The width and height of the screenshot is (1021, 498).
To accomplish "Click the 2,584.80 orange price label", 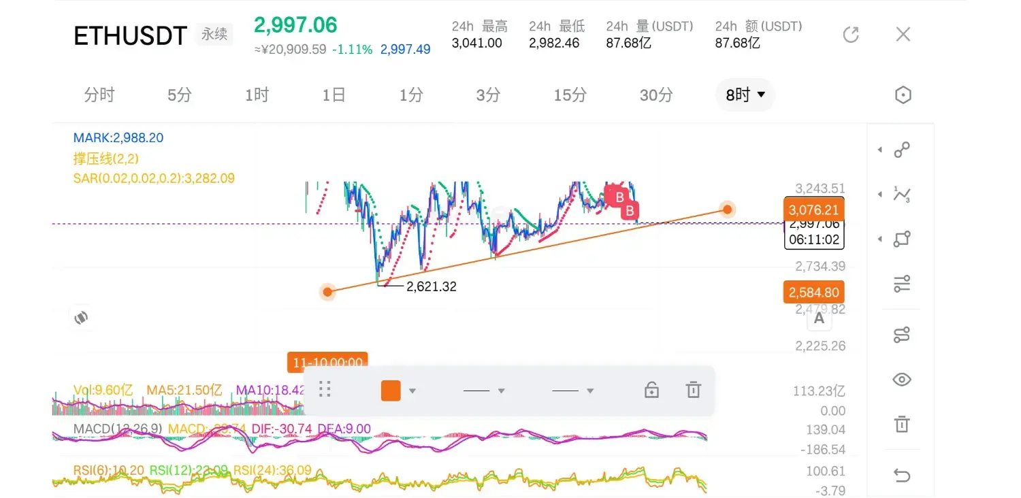I will [813, 293].
